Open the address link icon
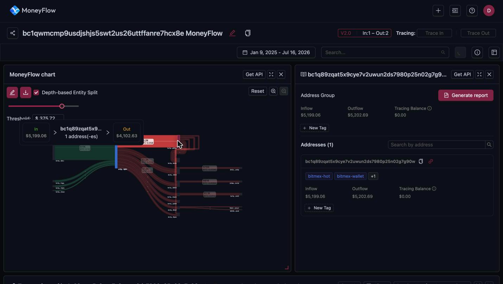Viewport: 503px width, 284px height. point(431,161)
